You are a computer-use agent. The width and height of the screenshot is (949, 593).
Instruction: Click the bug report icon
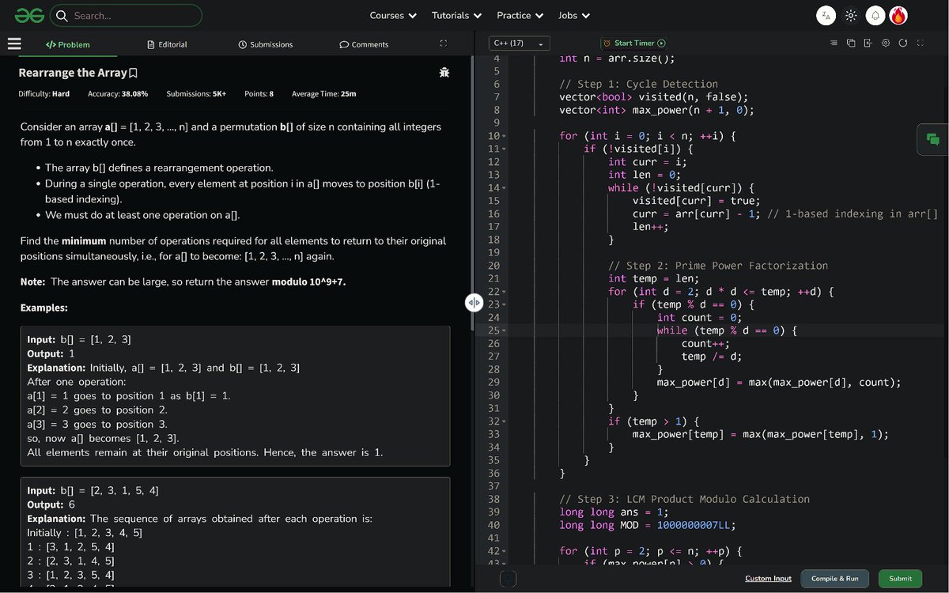tap(444, 73)
